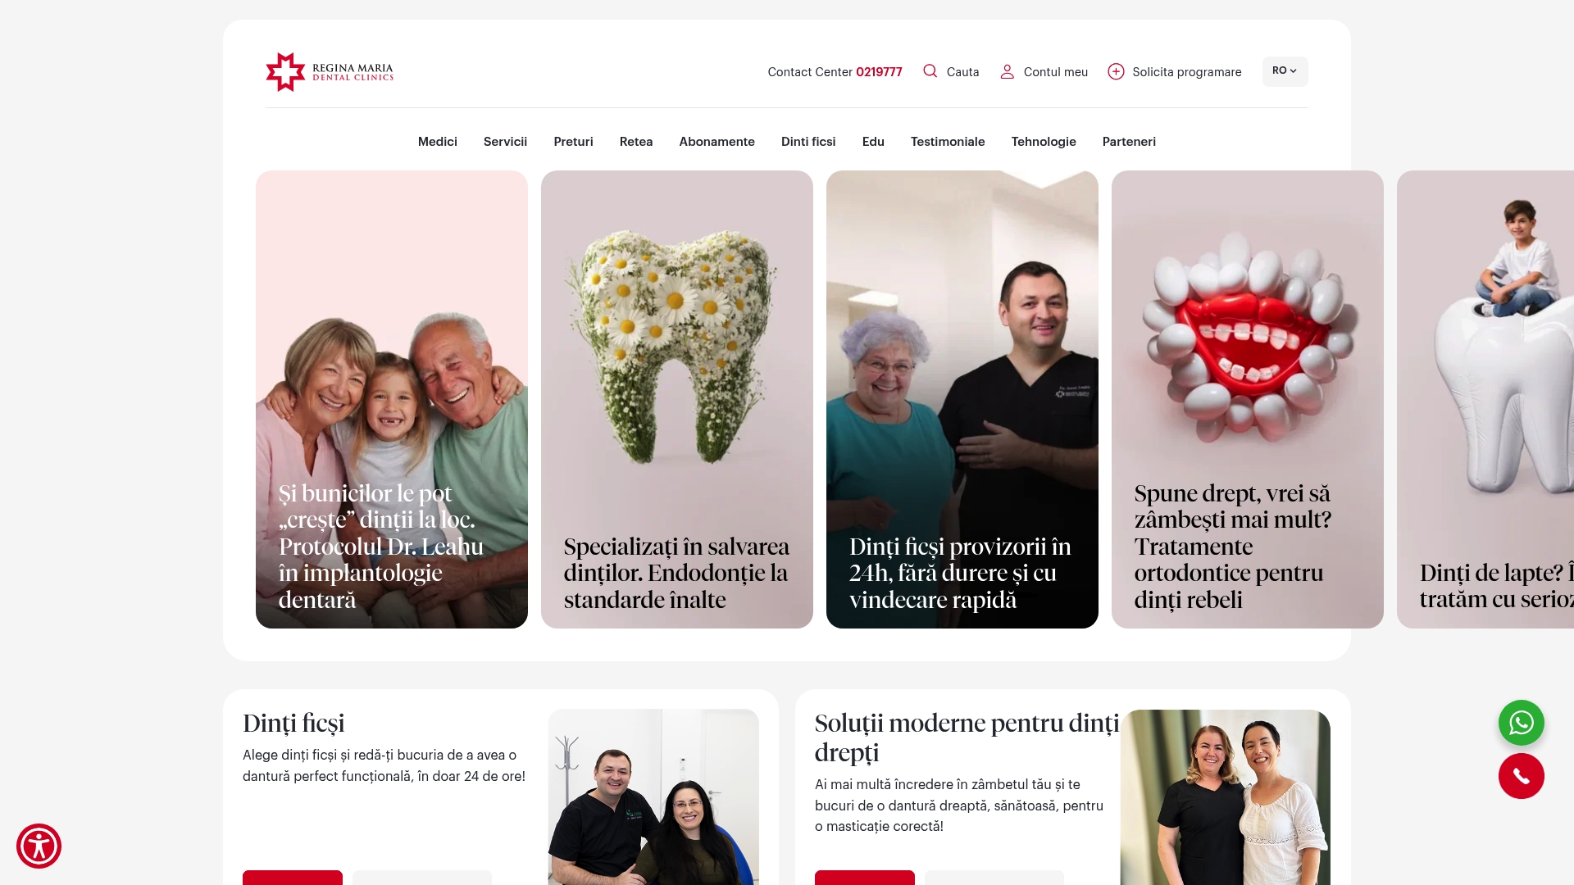
Task: Expand the RO language dropdown
Action: click(x=1285, y=71)
